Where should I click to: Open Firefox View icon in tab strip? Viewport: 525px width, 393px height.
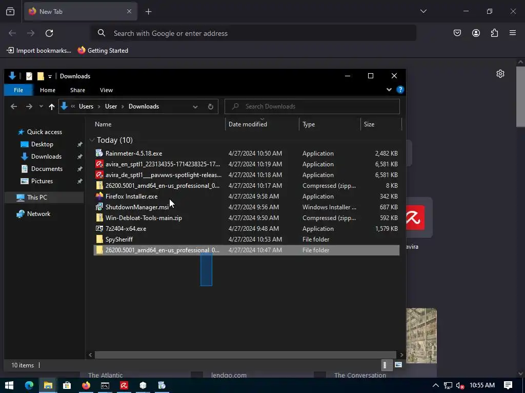(10, 11)
